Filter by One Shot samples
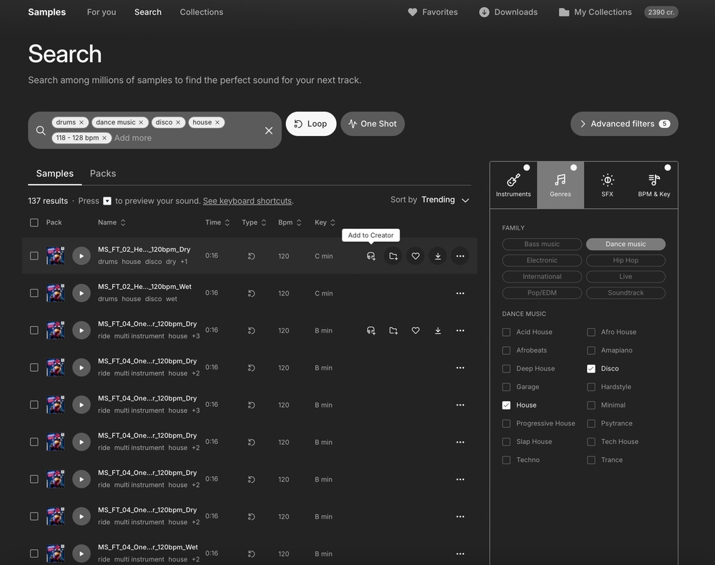The width and height of the screenshot is (715, 565). pos(373,124)
